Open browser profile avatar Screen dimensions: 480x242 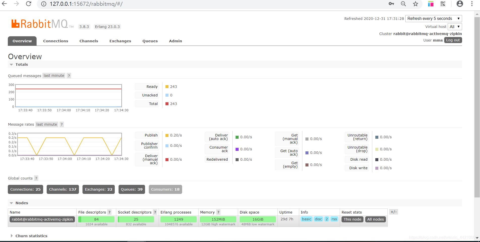(460, 4)
